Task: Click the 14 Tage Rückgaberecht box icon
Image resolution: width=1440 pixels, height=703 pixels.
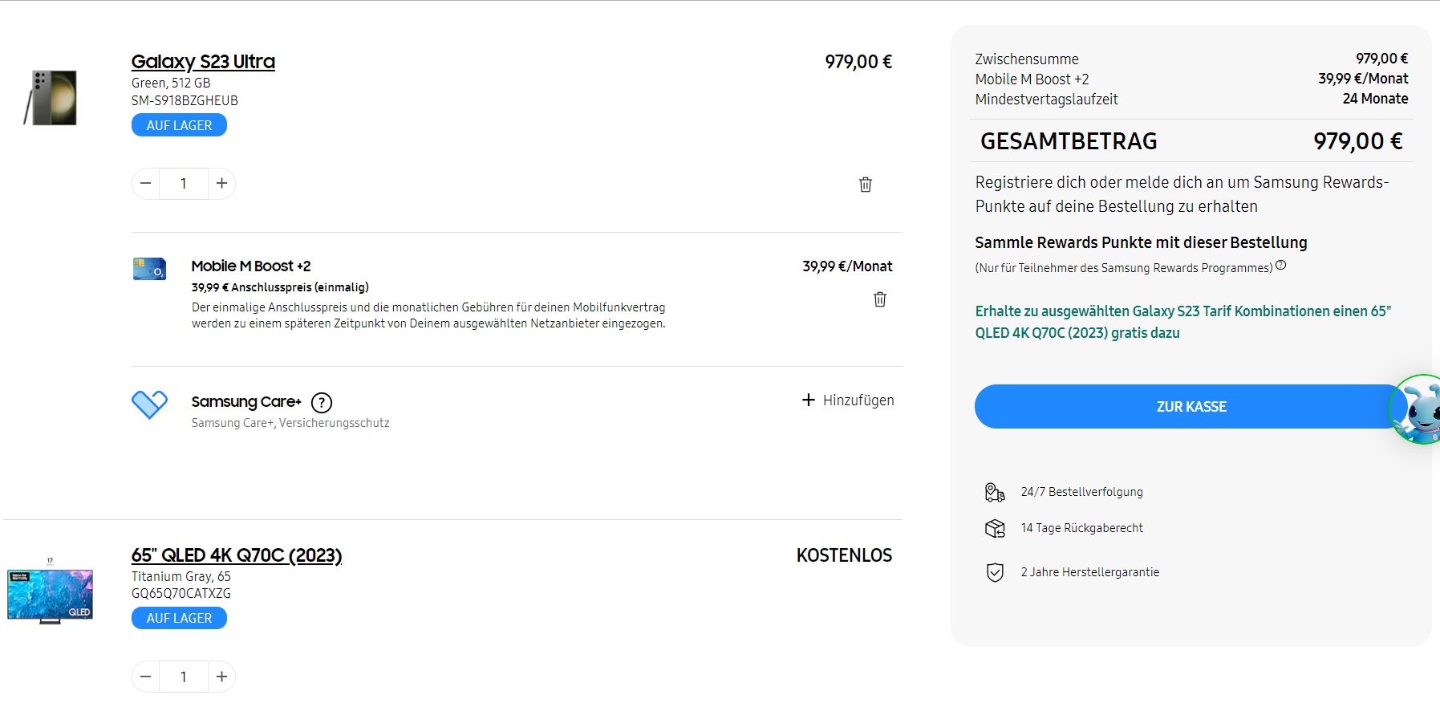Action: (995, 528)
